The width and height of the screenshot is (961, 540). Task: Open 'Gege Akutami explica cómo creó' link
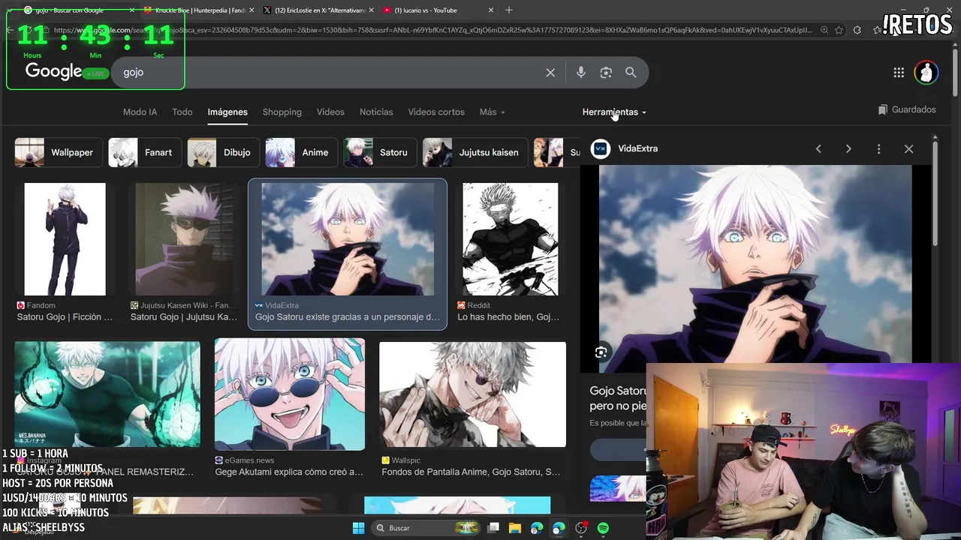[x=289, y=472]
